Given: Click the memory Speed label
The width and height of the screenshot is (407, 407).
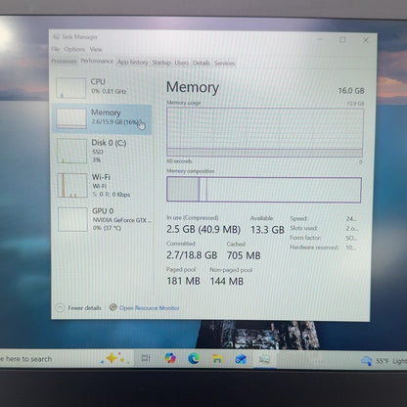Looking at the screenshot, I should [x=298, y=218].
